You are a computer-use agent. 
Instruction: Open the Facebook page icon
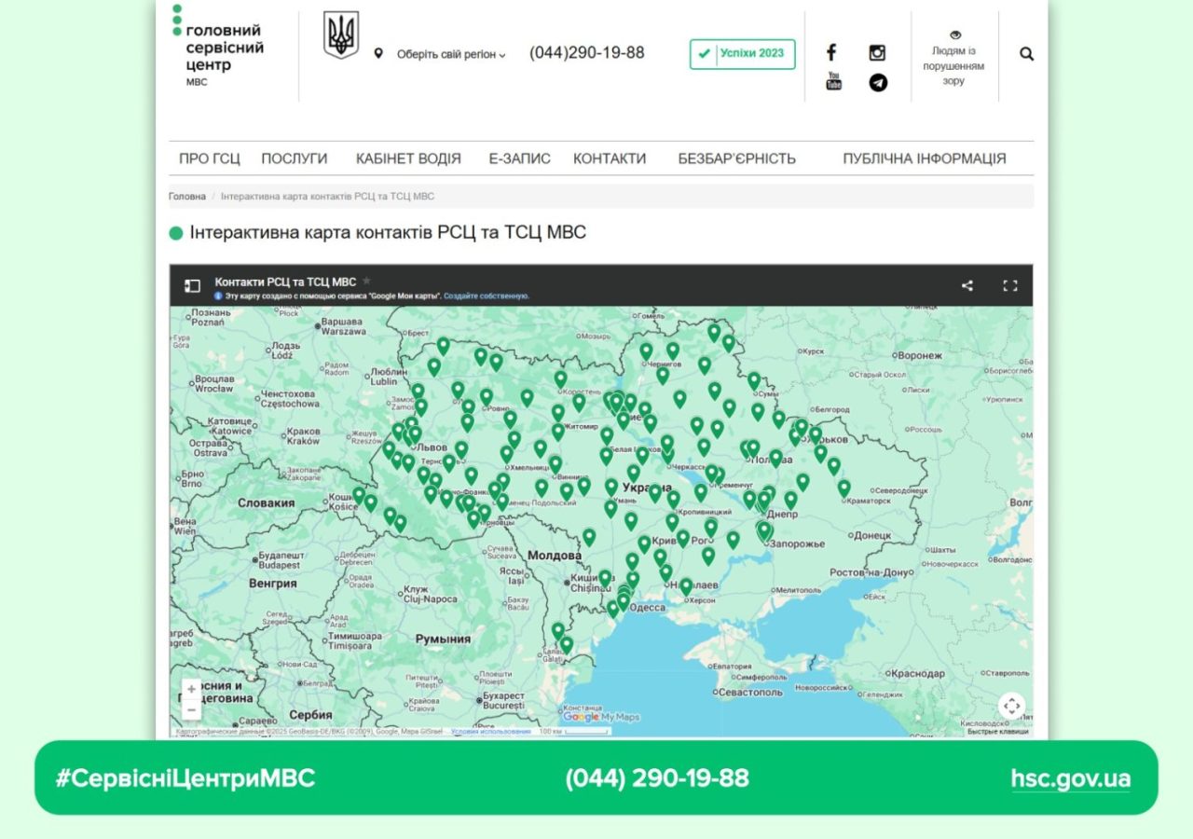tap(831, 52)
